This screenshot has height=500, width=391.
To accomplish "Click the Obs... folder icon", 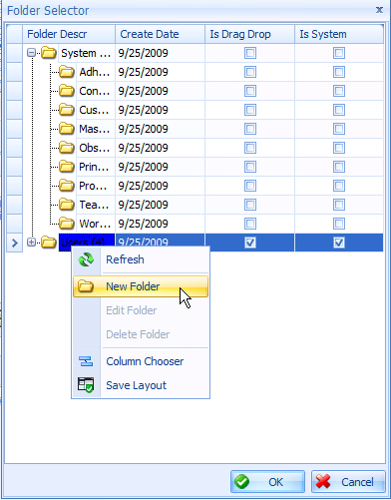I will pyautogui.click(x=67, y=148).
